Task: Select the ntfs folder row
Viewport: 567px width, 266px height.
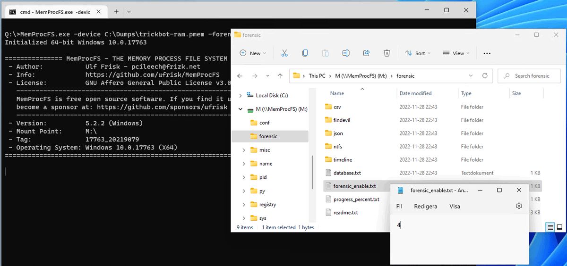Action: pyautogui.click(x=432, y=147)
